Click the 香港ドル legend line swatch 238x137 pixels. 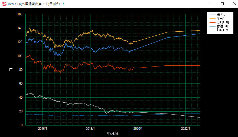coord(213,26)
